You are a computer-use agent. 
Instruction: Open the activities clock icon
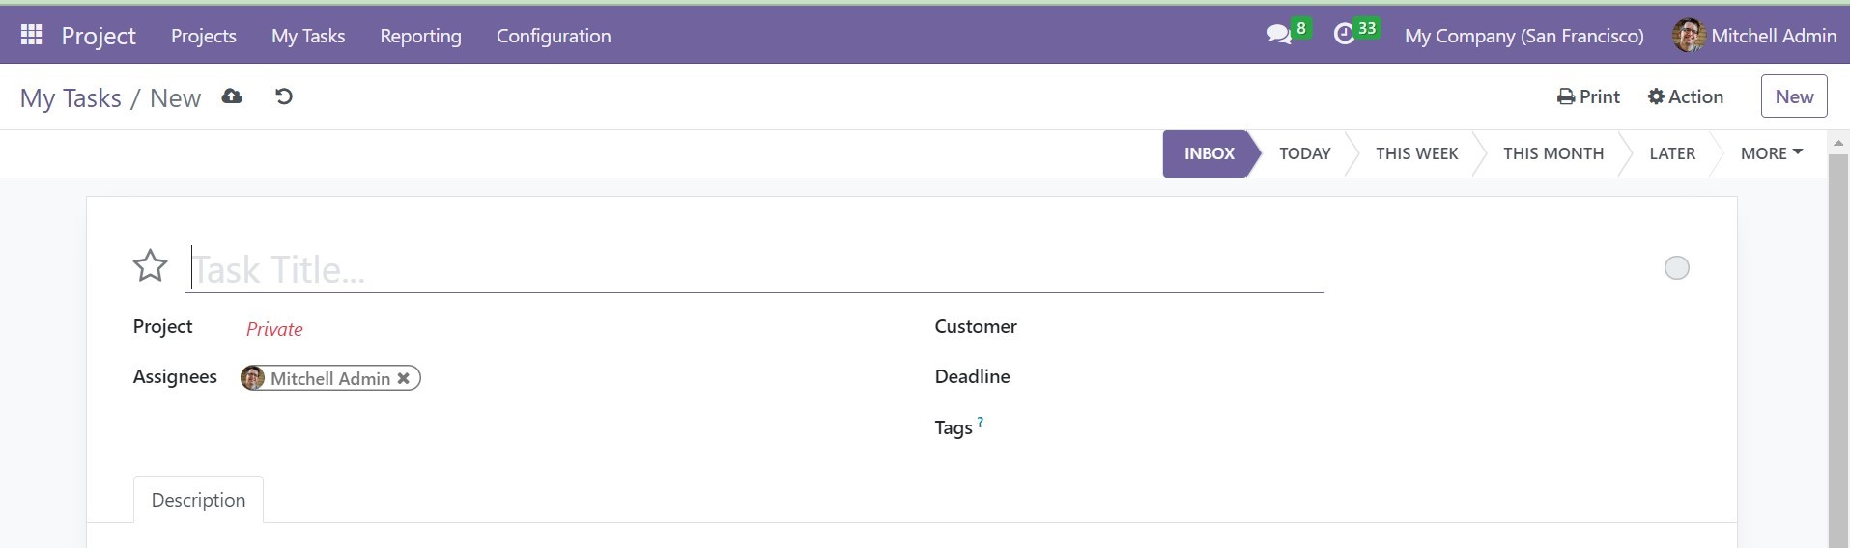click(x=1344, y=35)
